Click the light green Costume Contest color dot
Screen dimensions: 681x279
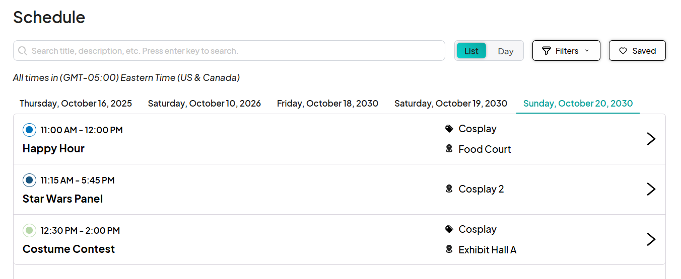[x=29, y=231]
